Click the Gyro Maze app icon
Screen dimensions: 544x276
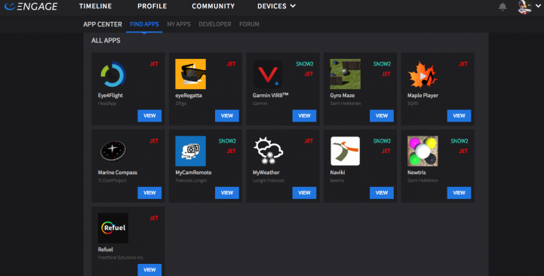[346, 74]
